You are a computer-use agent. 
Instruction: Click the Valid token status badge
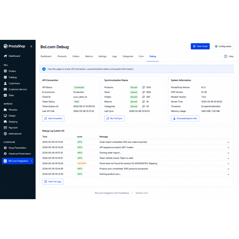click(76, 102)
